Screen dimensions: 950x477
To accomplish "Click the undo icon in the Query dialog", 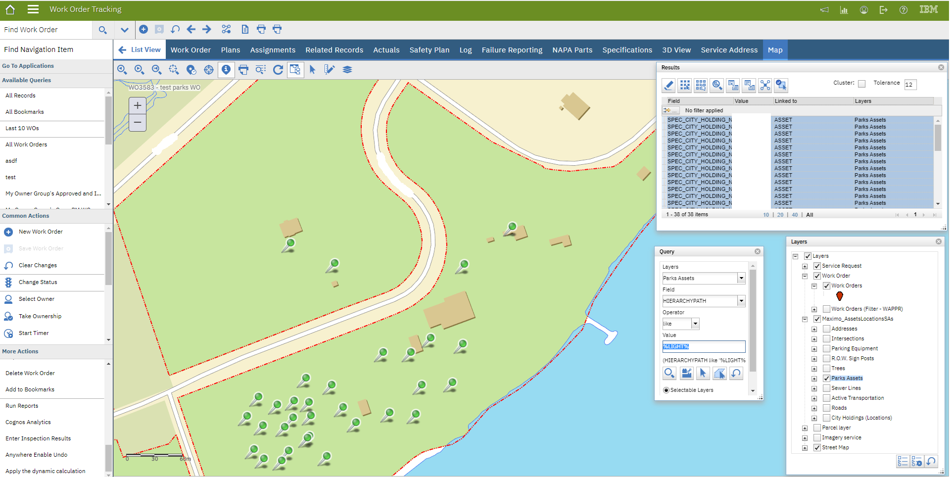I will pyautogui.click(x=736, y=373).
